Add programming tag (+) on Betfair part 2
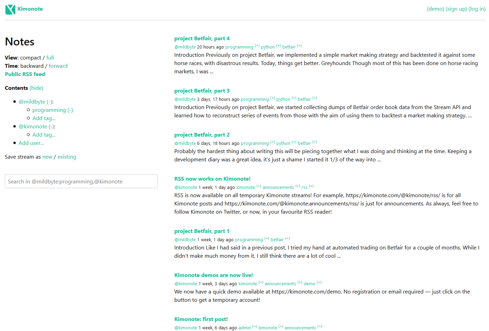Image resolution: width=489 pixels, height=331 pixels. (x=273, y=142)
